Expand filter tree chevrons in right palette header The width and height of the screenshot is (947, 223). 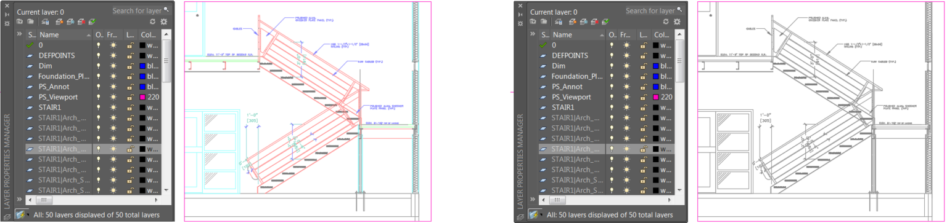click(x=533, y=34)
